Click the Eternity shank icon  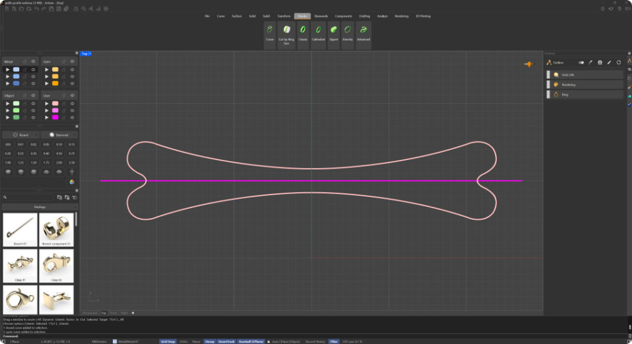tap(348, 31)
